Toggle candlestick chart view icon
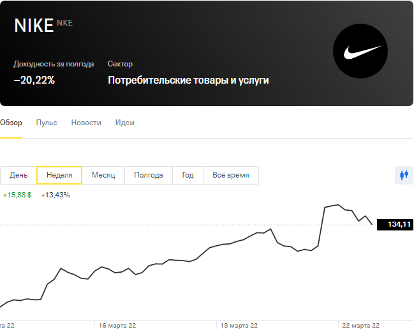Screen dimensions: 414x334 point(404,174)
